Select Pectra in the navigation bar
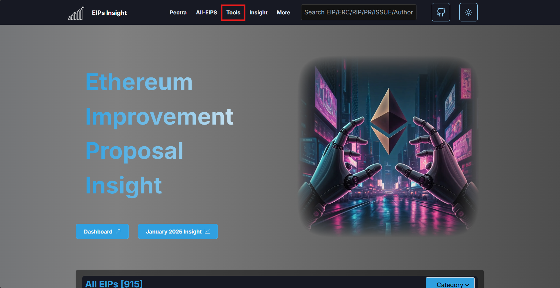 pos(178,13)
